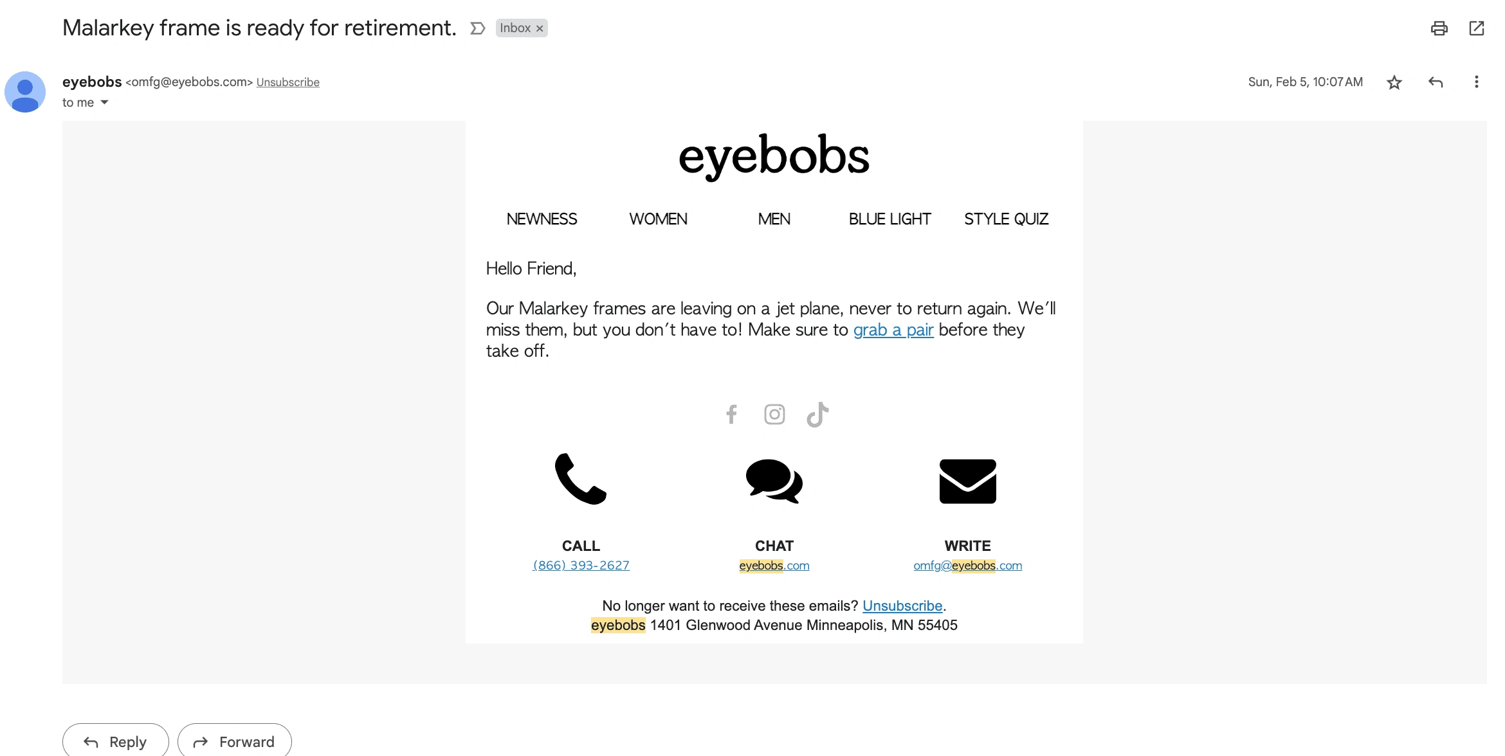Click the date 'Sun, Feb 5, 10:07 AM'
The width and height of the screenshot is (1505, 756).
click(1306, 82)
